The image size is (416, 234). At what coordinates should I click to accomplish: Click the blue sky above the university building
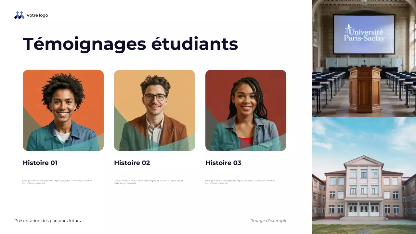pos(364,136)
